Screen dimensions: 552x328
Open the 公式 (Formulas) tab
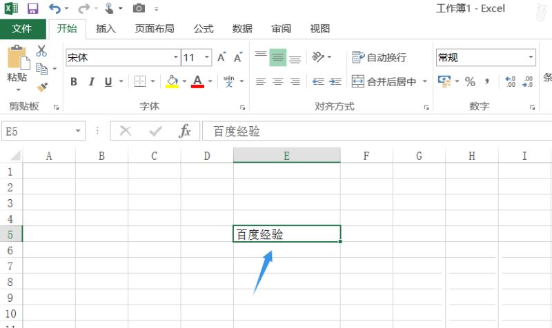203,29
